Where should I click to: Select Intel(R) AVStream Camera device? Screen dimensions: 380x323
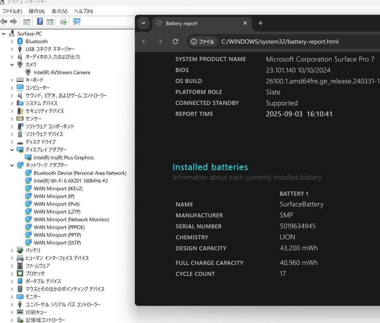coord(62,73)
